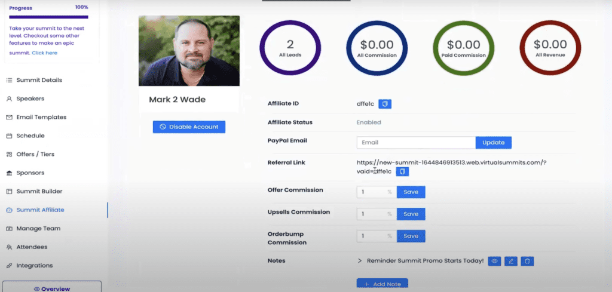Save the Upsells Commission value

411,214
